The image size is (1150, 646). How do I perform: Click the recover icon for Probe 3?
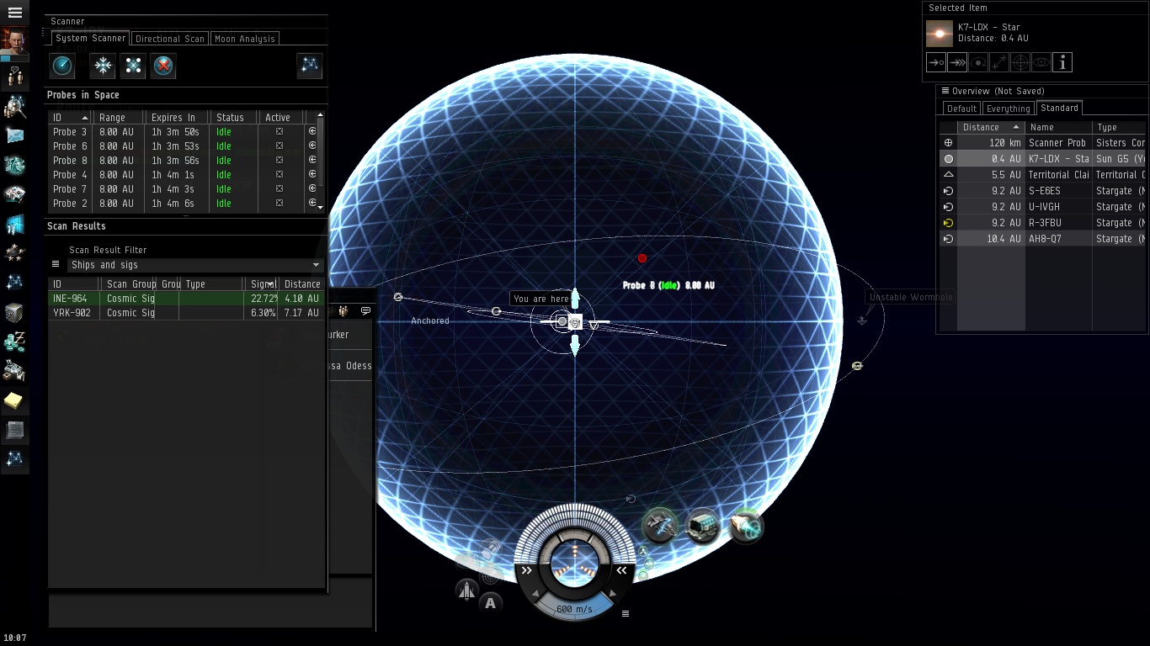point(311,132)
